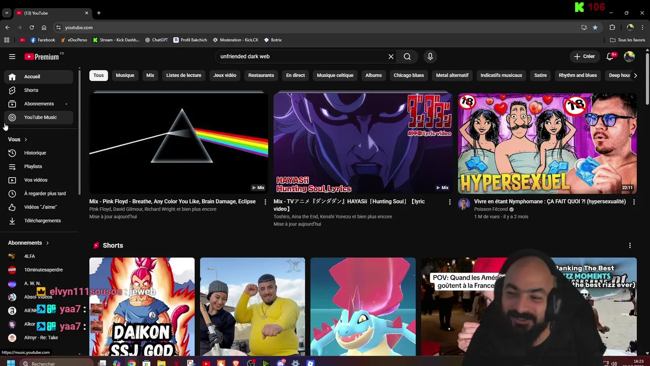Open the Pink Floyd mix thumbnail
The height and width of the screenshot is (366, 650).
click(179, 143)
